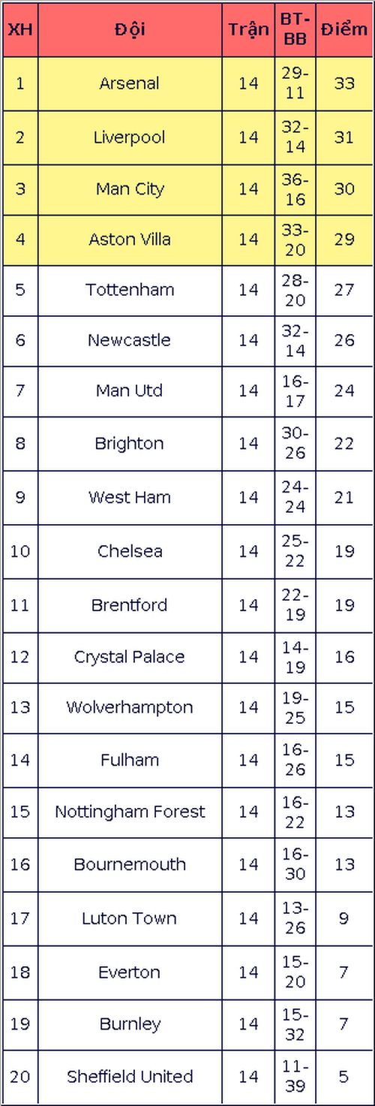Click Man City's 36-16 goal record

[295, 189]
